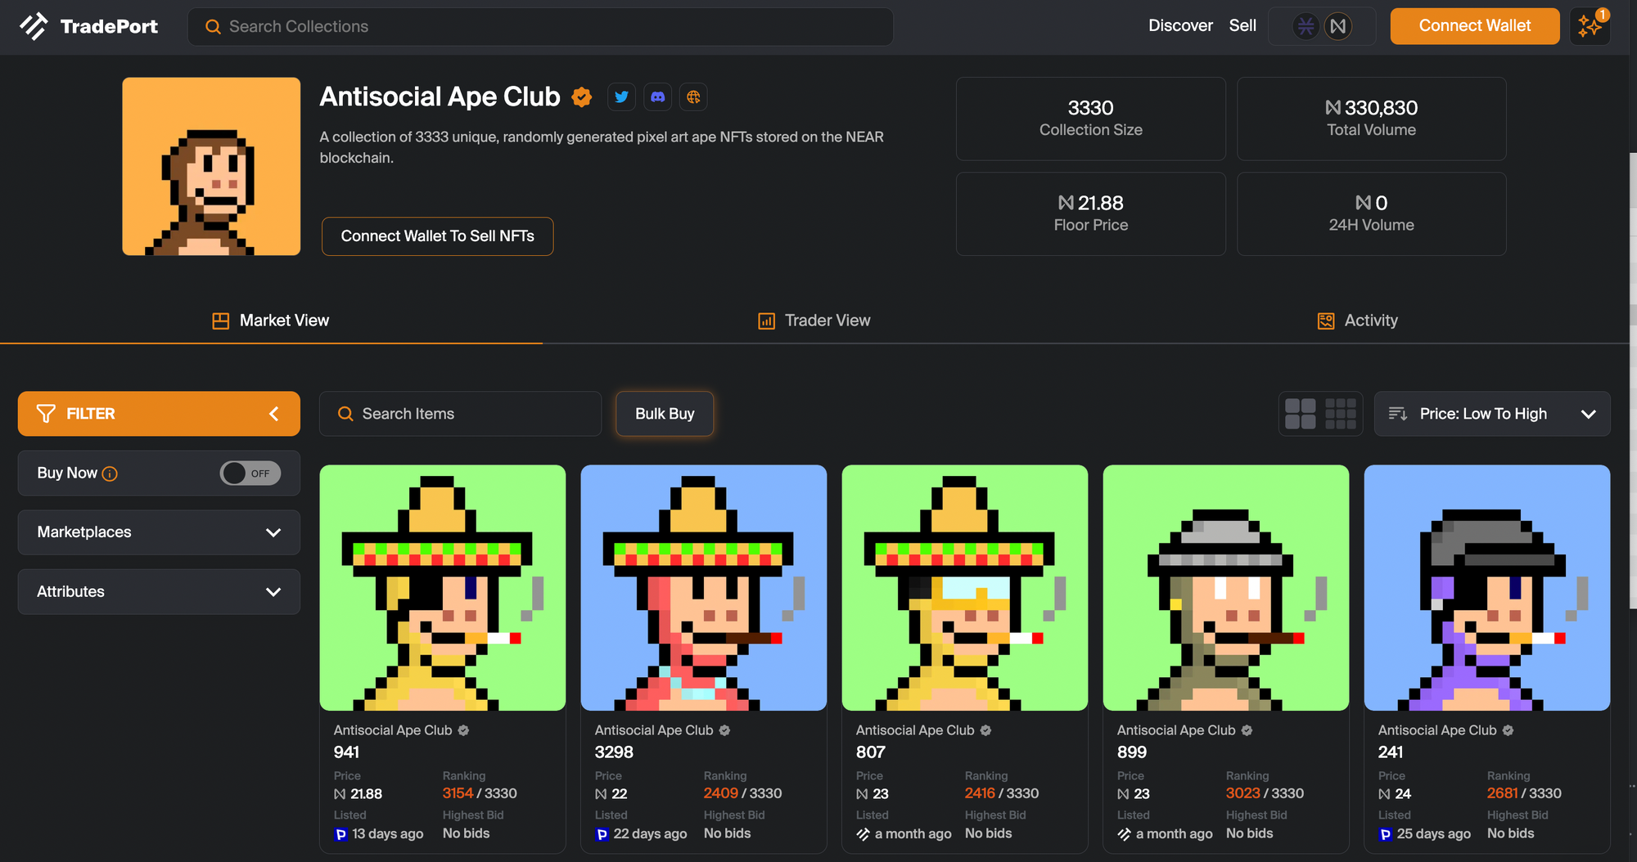The width and height of the screenshot is (1637, 862).
Task: Click the magnifier icon in Search Items
Action: 345,414
